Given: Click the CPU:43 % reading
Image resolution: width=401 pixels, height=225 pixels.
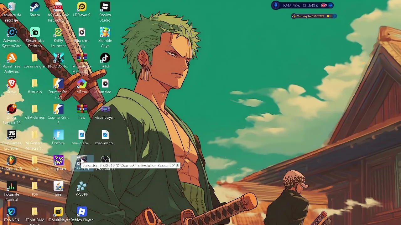Looking at the screenshot, I should (310, 5).
